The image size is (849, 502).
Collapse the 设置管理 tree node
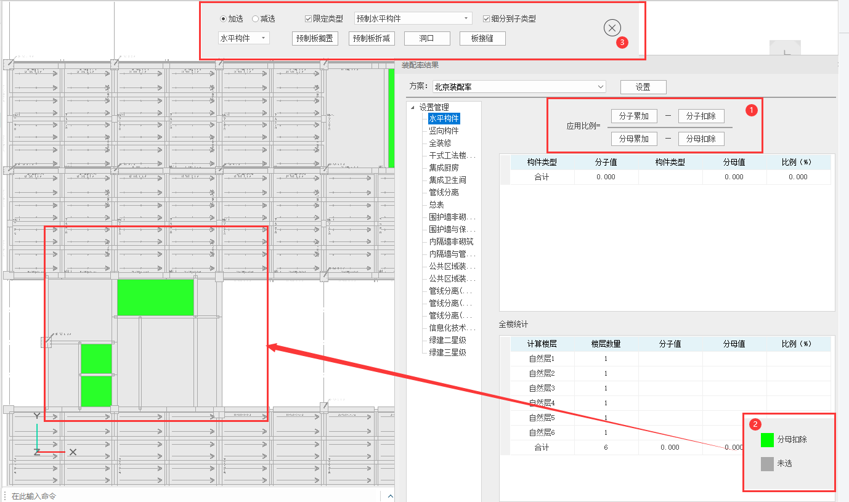[412, 107]
